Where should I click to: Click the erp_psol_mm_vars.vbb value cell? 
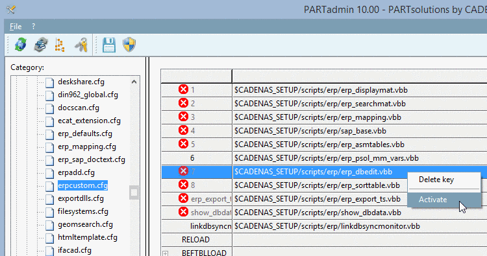tap(360, 158)
